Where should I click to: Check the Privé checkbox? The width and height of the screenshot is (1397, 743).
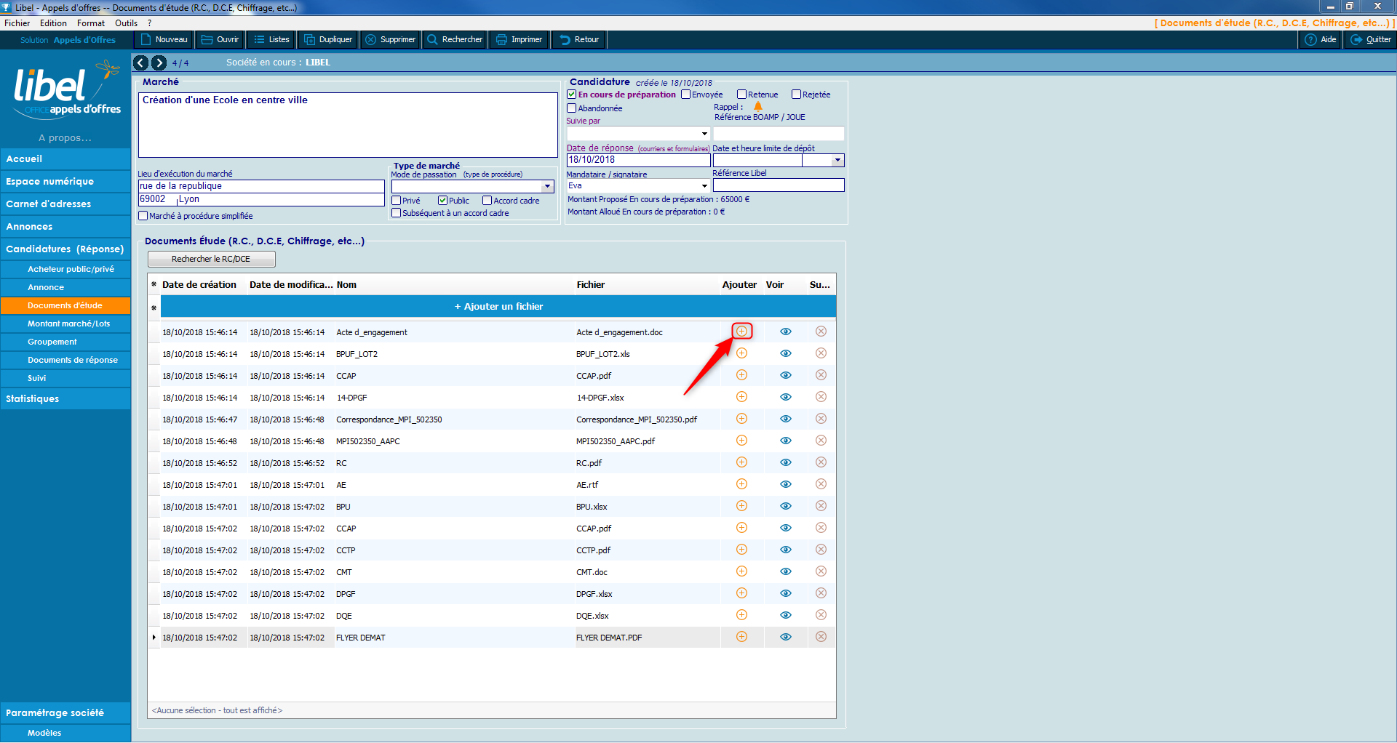coord(397,201)
